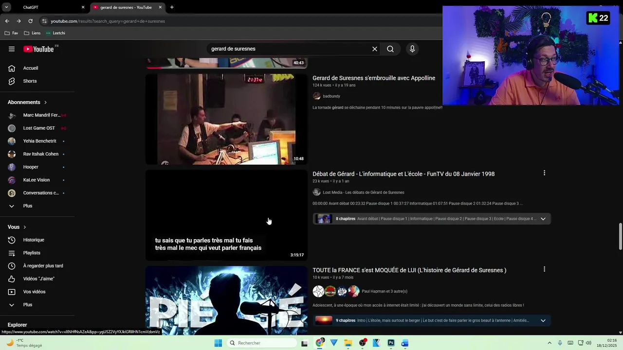Viewport: 623px width, 350px height.
Task: Open the tab search dropdown arrow
Action: point(6,7)
